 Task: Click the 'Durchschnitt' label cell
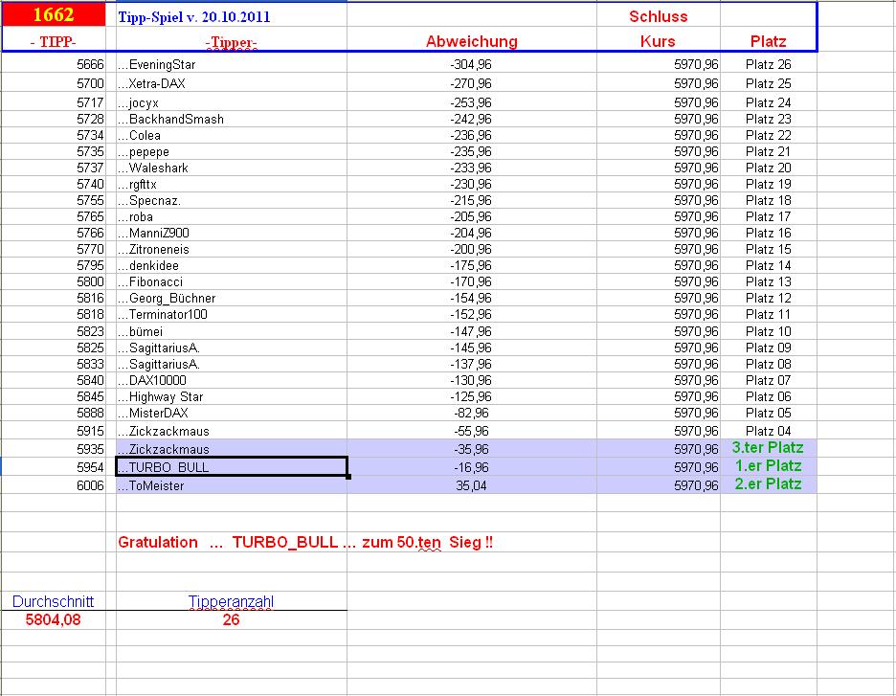54,601
